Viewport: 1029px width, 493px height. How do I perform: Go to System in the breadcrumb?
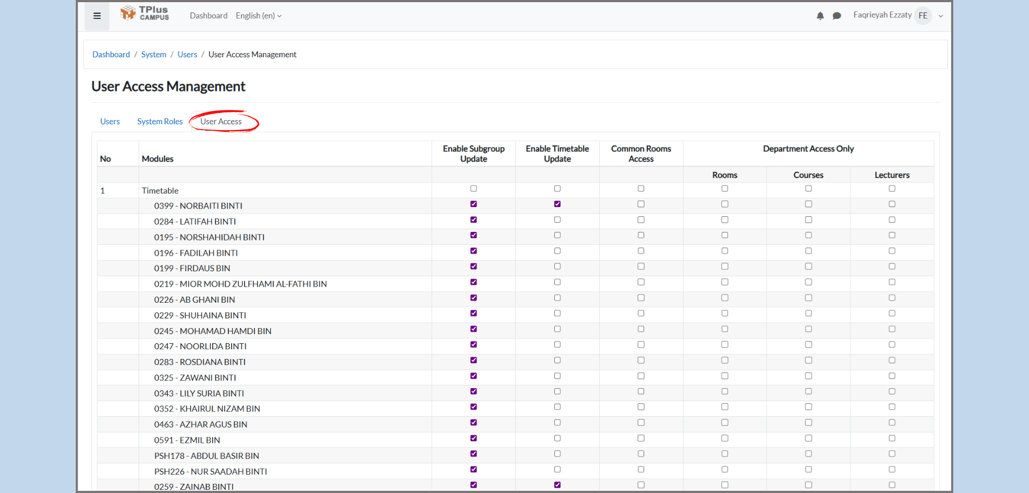(x=154, y=55)
